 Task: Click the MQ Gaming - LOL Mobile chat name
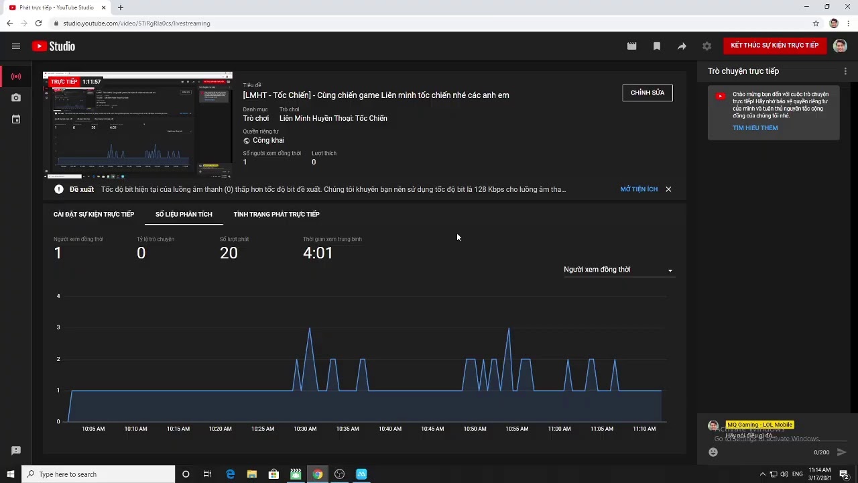click(759, 425)
